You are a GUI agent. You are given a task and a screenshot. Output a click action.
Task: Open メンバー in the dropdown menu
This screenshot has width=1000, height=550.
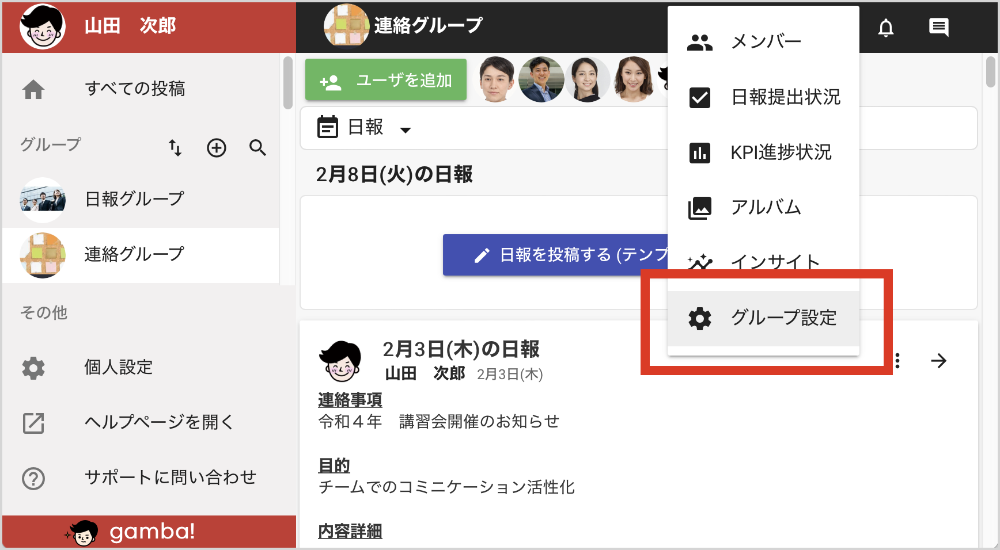tap(763, 42)
